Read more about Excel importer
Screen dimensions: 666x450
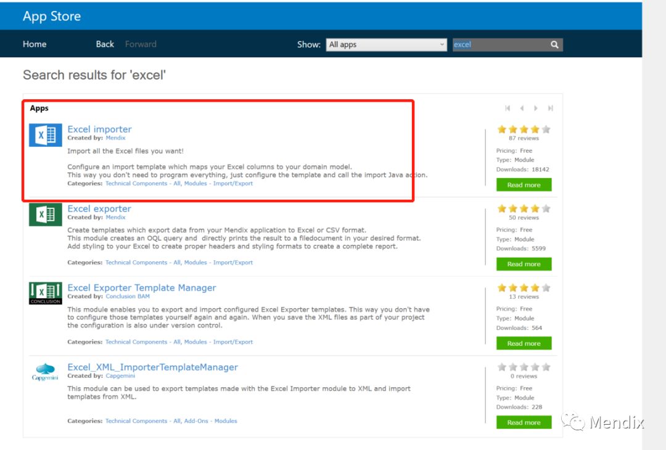[x=524, y=185]
